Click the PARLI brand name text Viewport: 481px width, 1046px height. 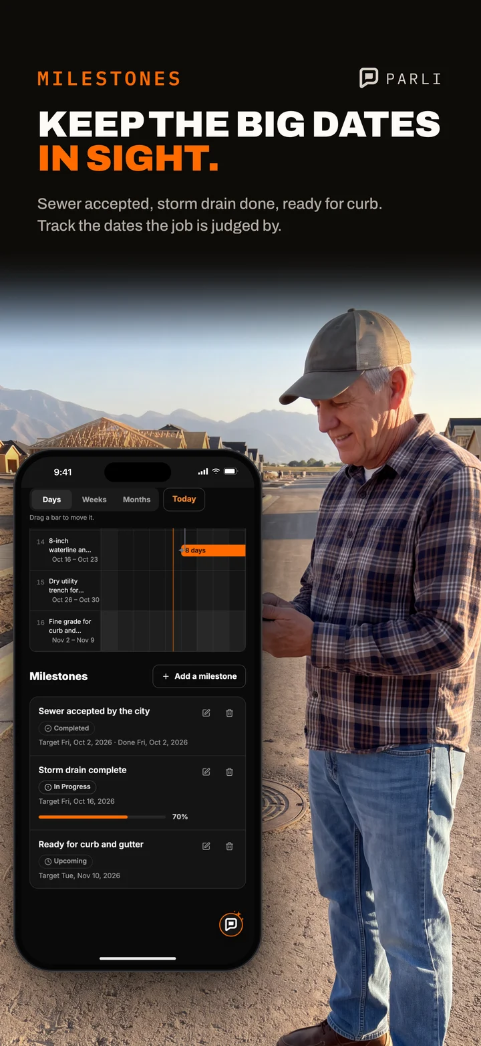(x=414, y=79)
